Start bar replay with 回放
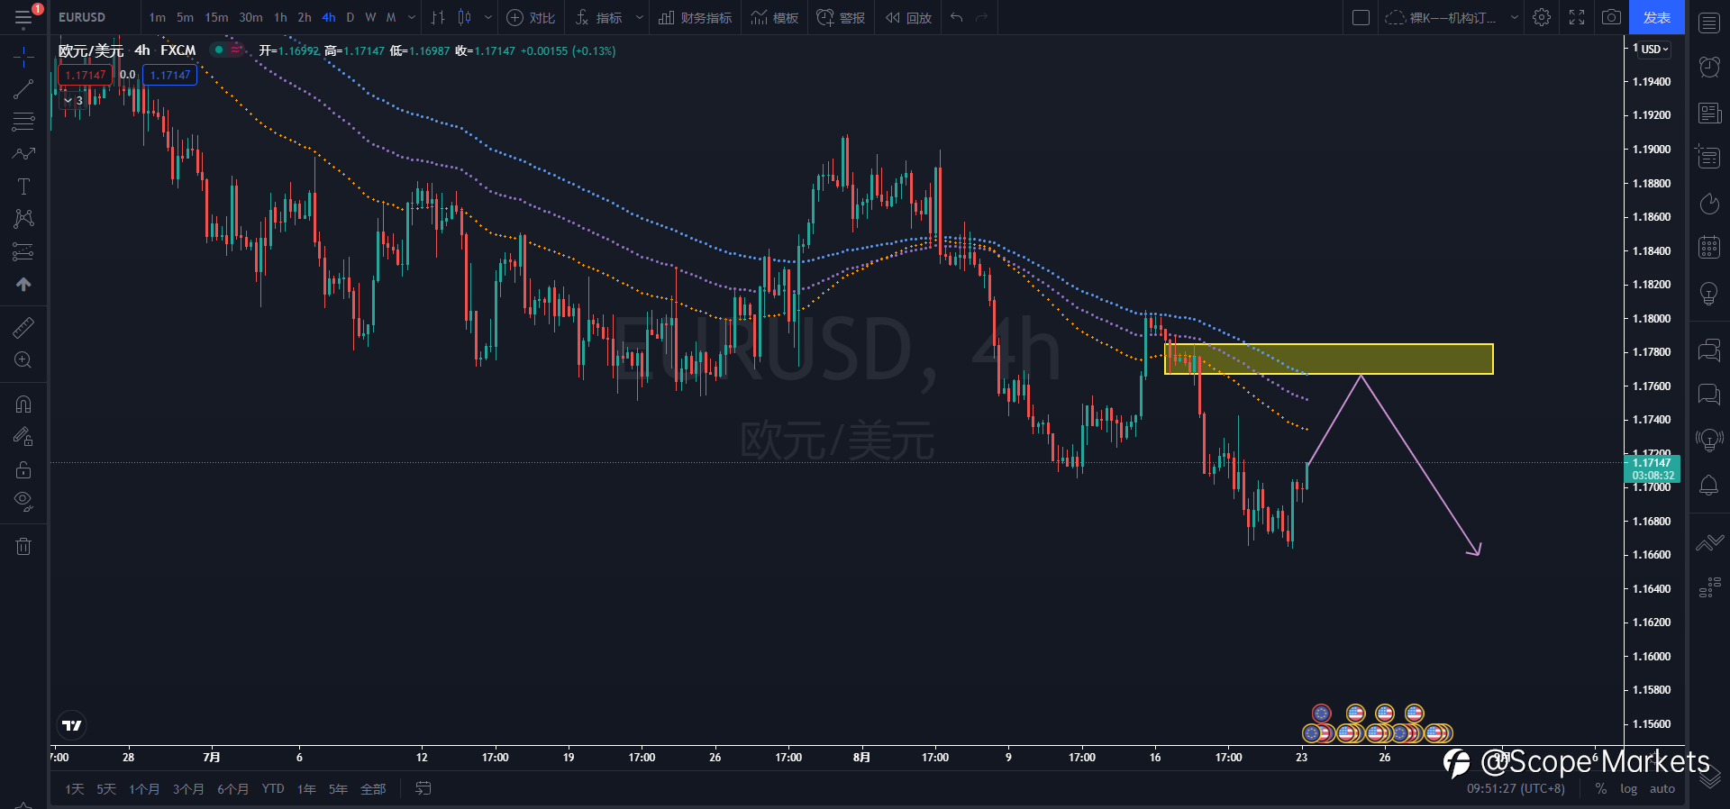This screenshot has width=1730, height=809. click(x=908, y=17)
